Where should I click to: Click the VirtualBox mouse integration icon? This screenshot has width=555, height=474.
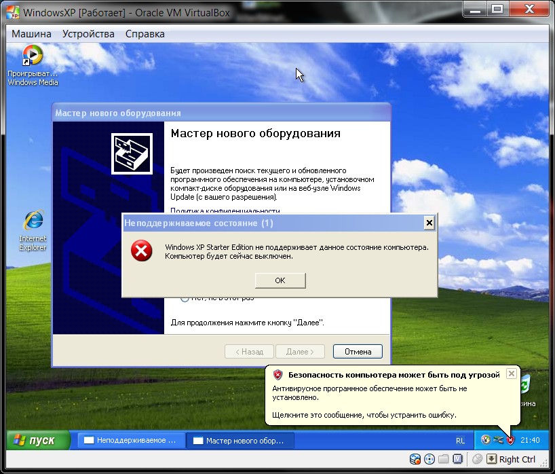478,459
